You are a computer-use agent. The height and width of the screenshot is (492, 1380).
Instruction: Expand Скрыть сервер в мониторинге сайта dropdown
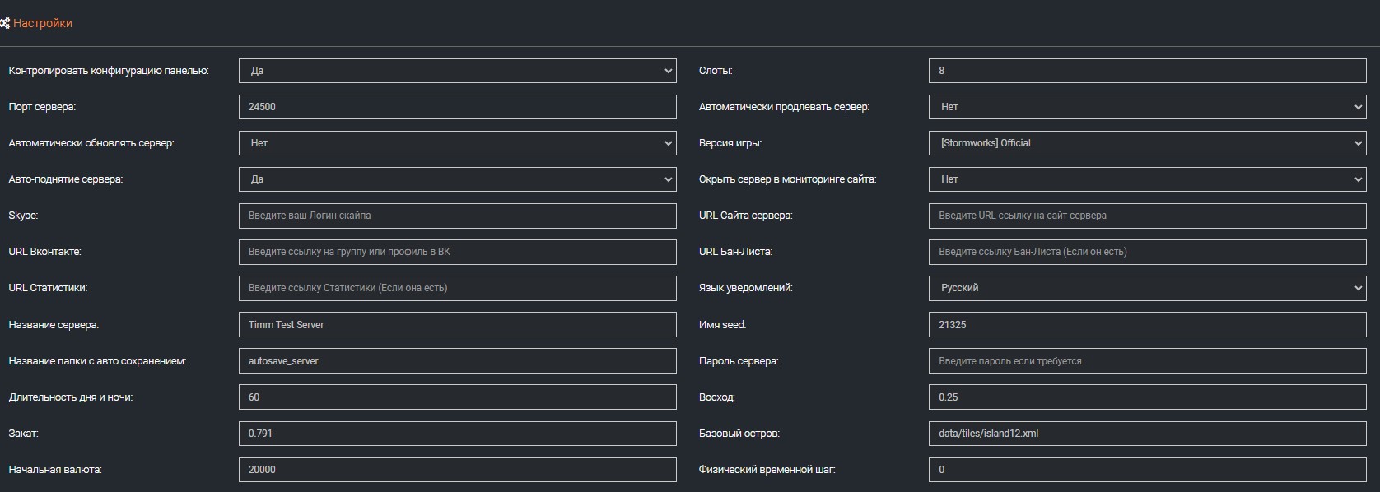(1147, 179)
